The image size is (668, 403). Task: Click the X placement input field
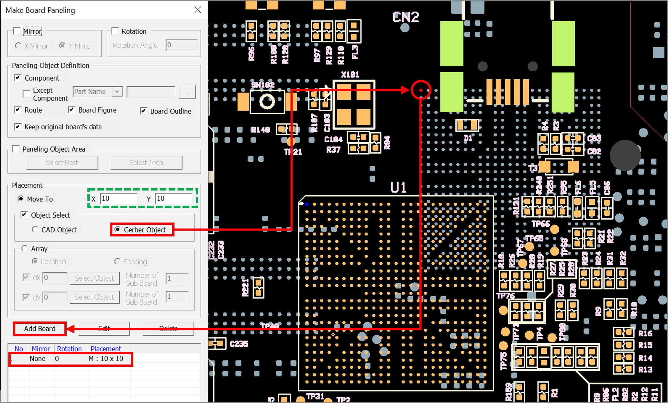coord(118,198)
